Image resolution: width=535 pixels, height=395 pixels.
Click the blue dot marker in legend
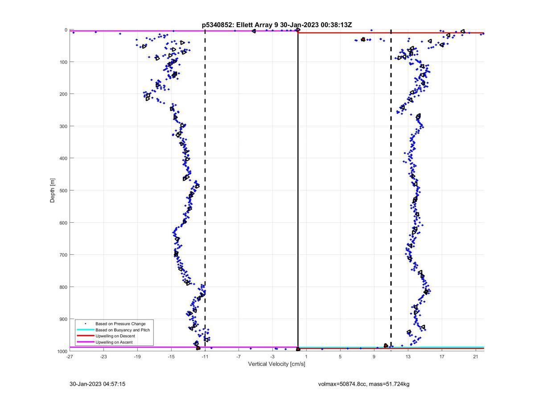coord(85,324)
